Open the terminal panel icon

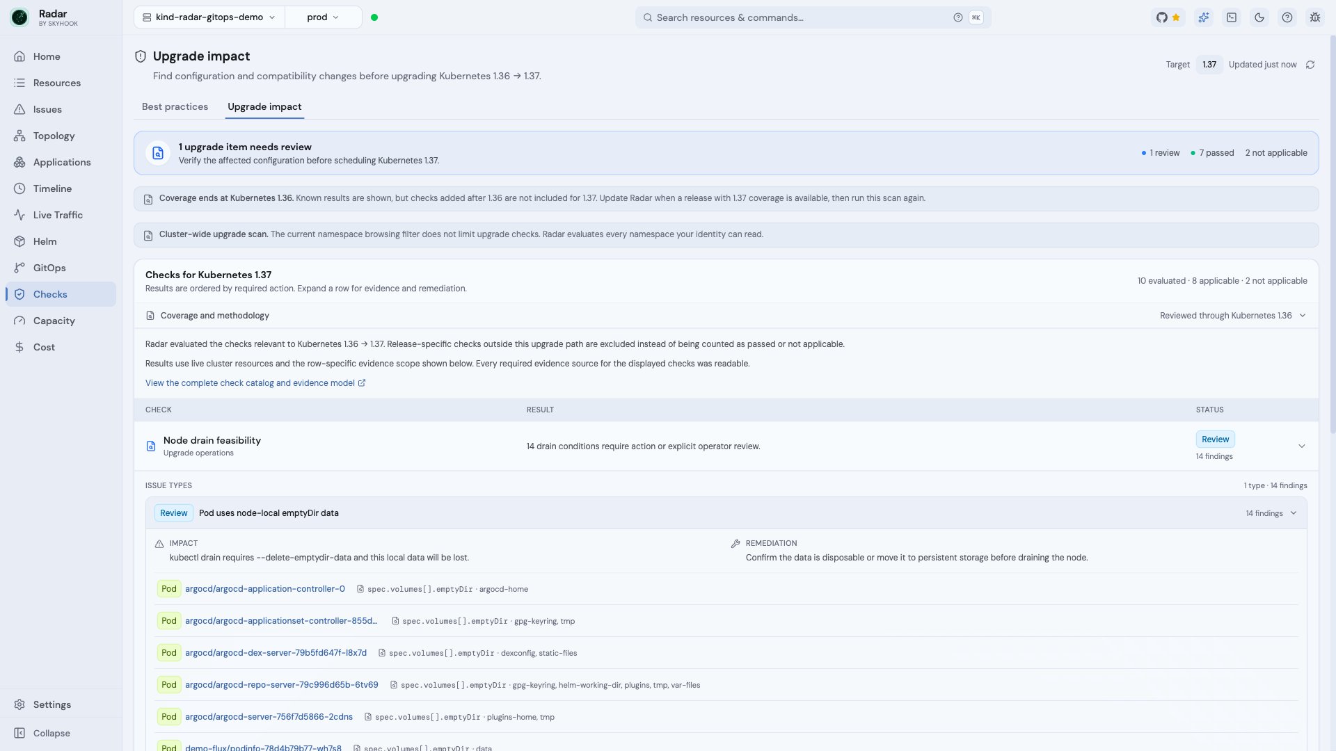(1232, 17)
